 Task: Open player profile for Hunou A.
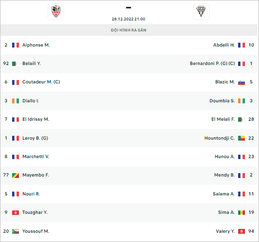point(225,157)
